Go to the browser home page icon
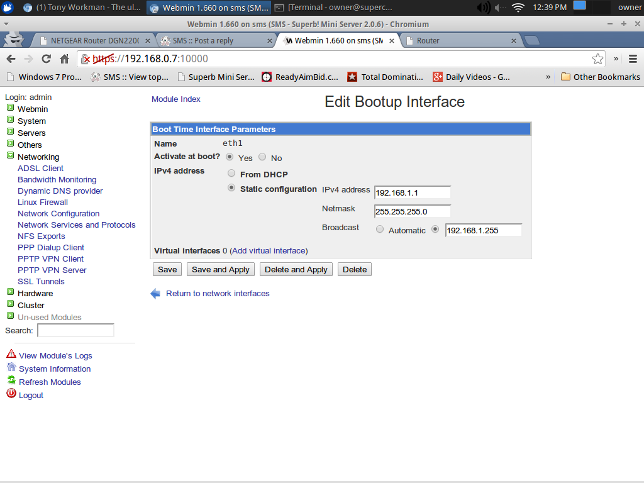The height and width of the screenshot is (483, 644). [x=64, y=58]
